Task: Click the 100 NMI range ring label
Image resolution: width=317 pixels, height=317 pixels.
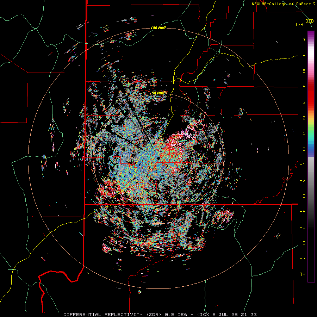Action: (x=158, y=28)
